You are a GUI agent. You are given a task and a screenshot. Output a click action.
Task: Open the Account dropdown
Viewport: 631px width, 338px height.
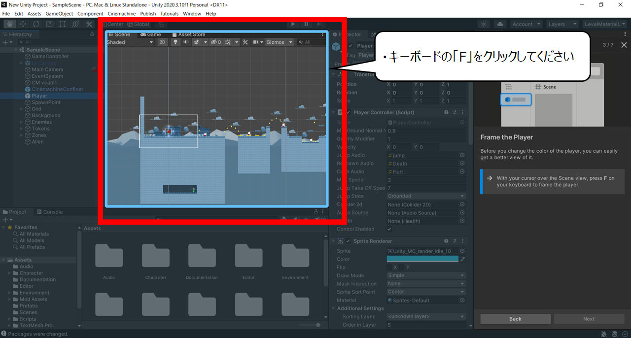526,24
